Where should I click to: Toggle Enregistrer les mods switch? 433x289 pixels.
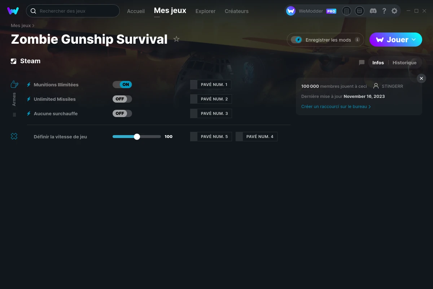pyautogui.click(x=296, y=40)
